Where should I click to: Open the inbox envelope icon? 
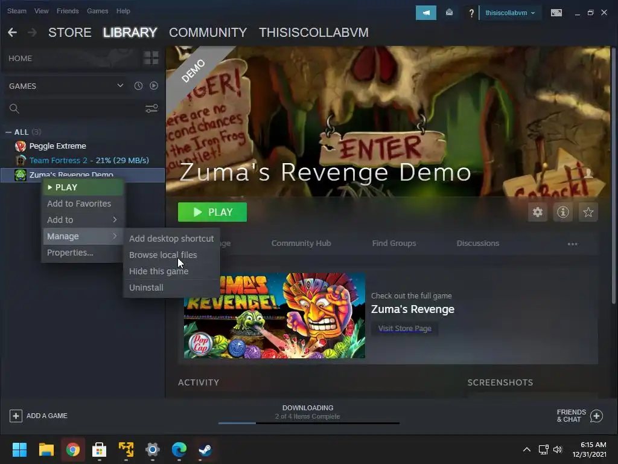(449, 13)
